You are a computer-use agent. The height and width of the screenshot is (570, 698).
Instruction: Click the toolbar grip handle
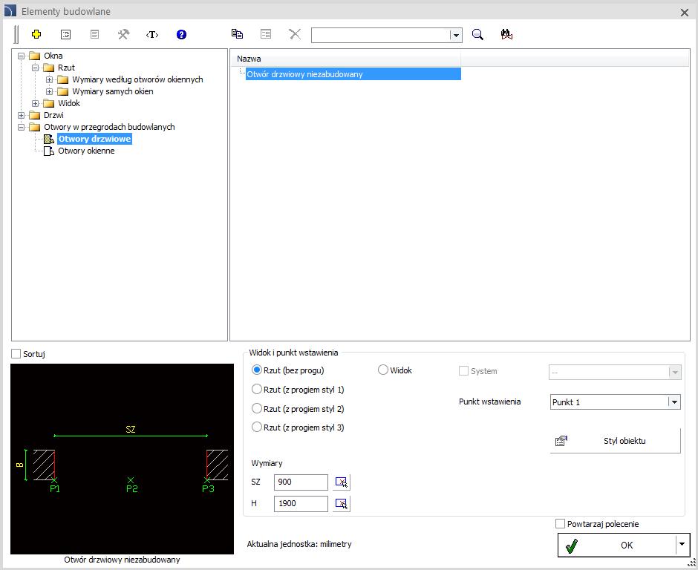point(16,34)
